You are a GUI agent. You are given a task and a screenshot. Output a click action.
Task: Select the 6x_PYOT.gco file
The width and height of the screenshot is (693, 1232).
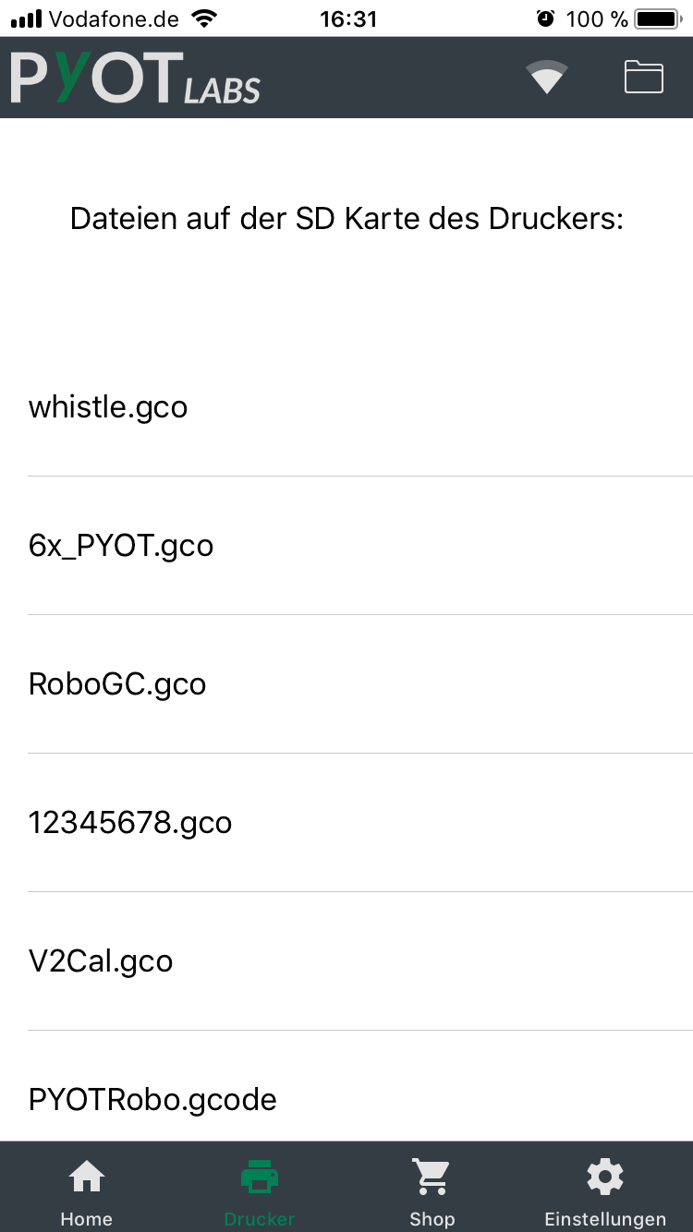(x=121, y=546)
